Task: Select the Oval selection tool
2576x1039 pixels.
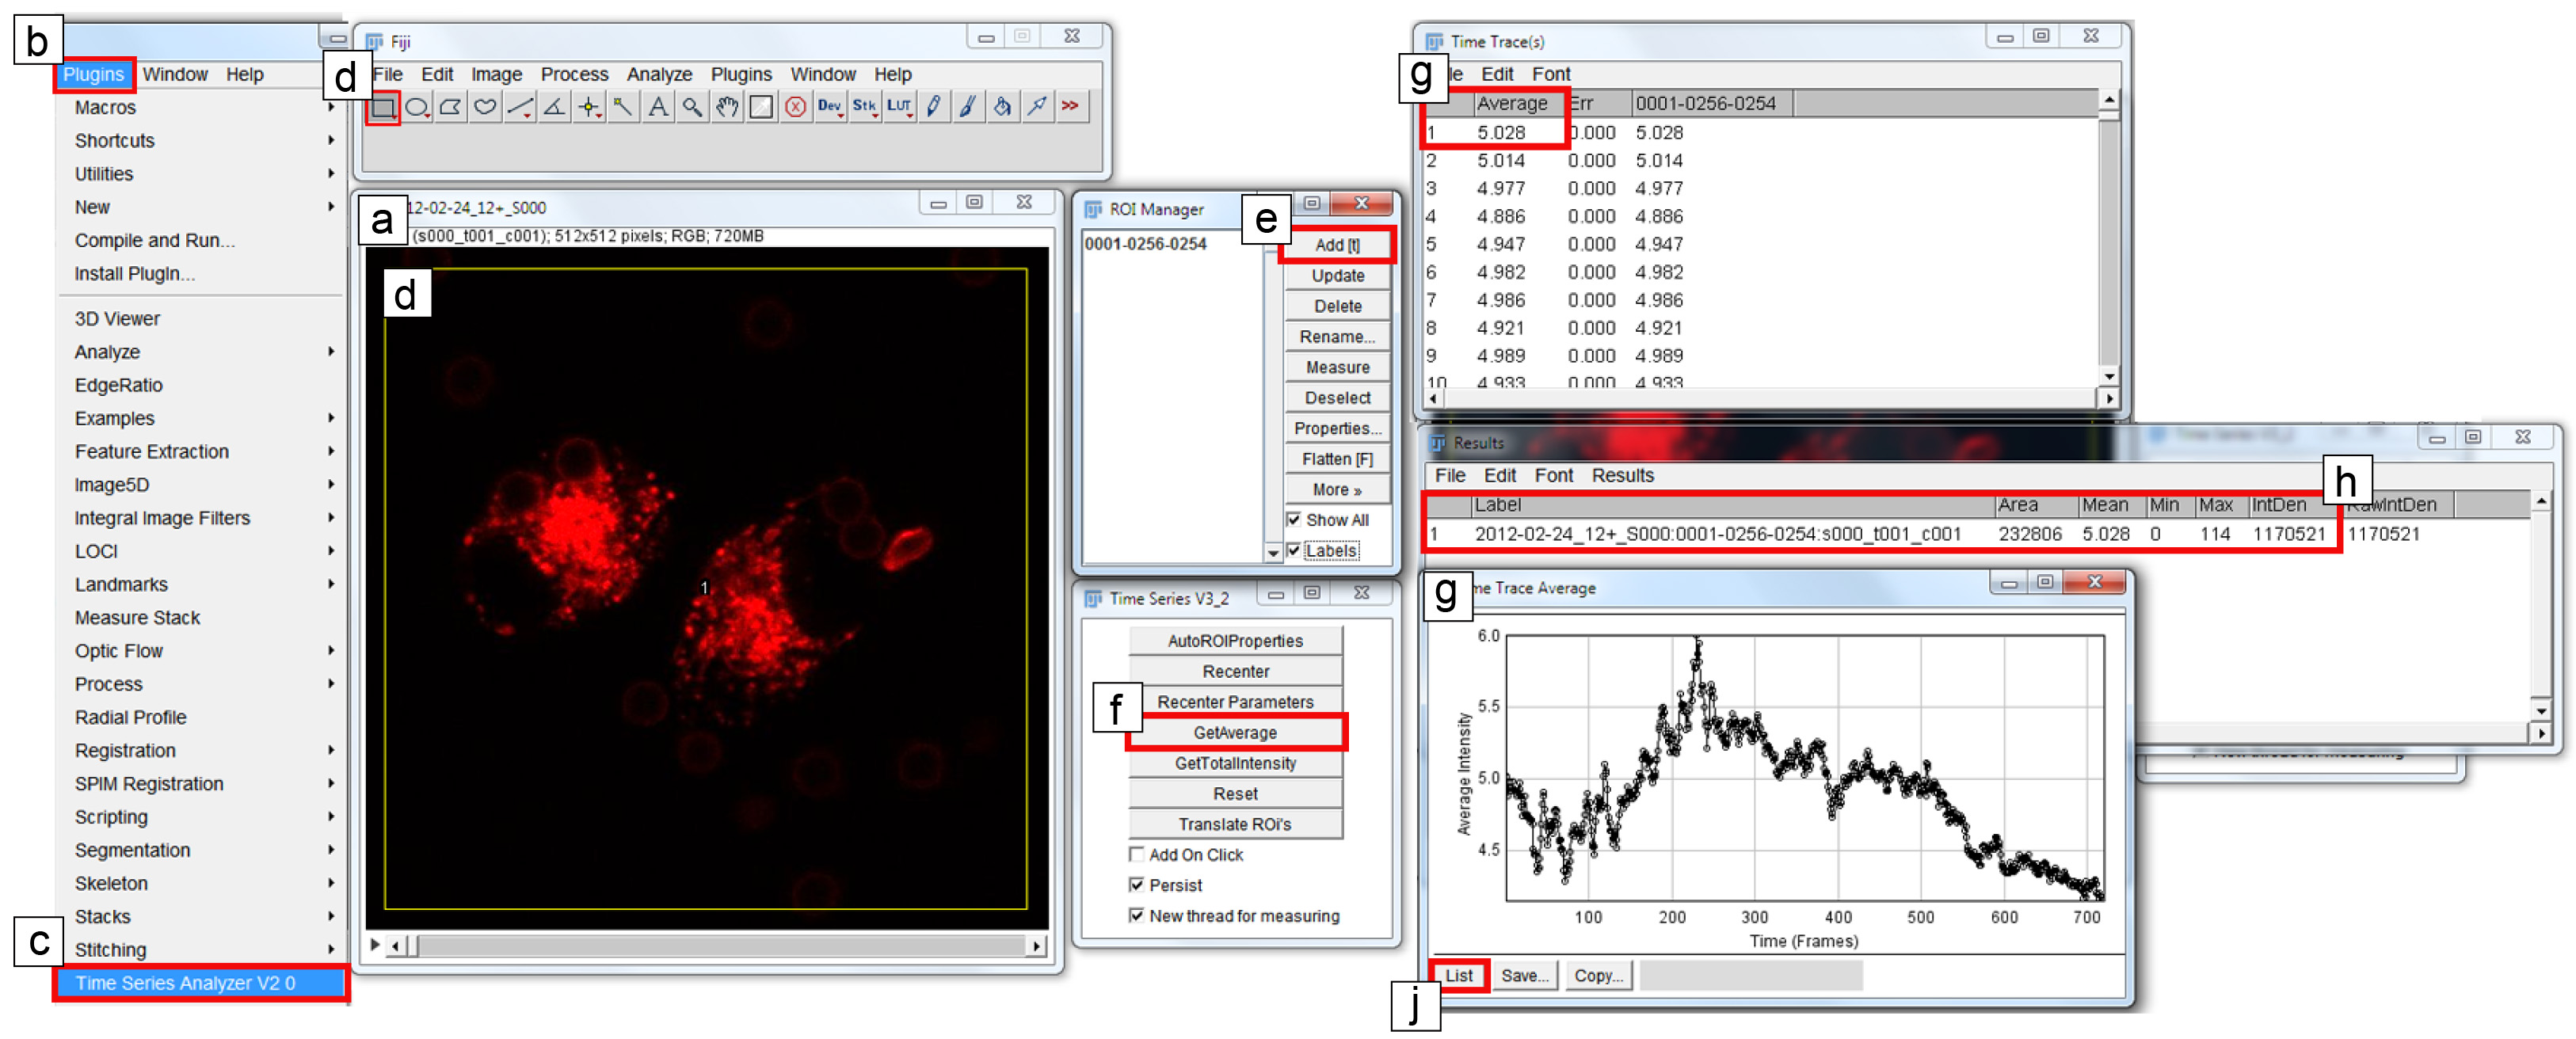Action: coord(417,106)
